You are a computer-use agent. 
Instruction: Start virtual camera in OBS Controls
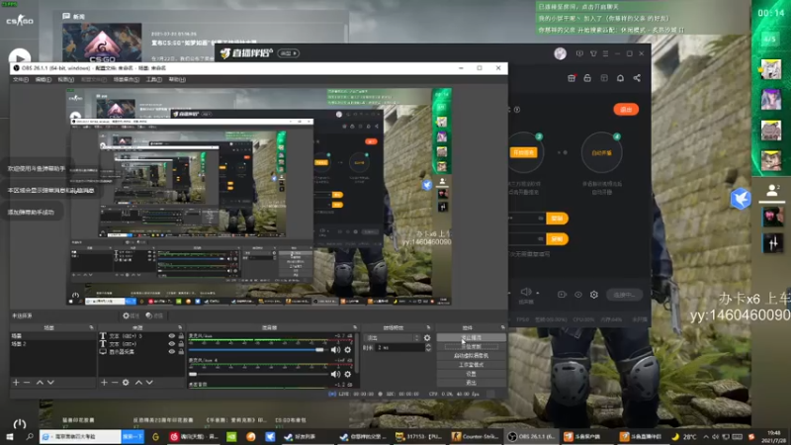point(471,356)
